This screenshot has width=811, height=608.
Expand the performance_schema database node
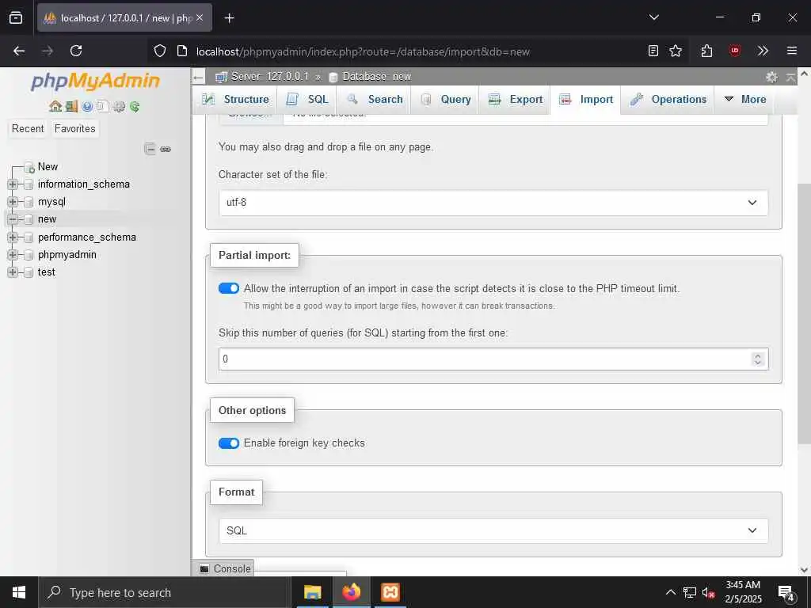(13, 237)
